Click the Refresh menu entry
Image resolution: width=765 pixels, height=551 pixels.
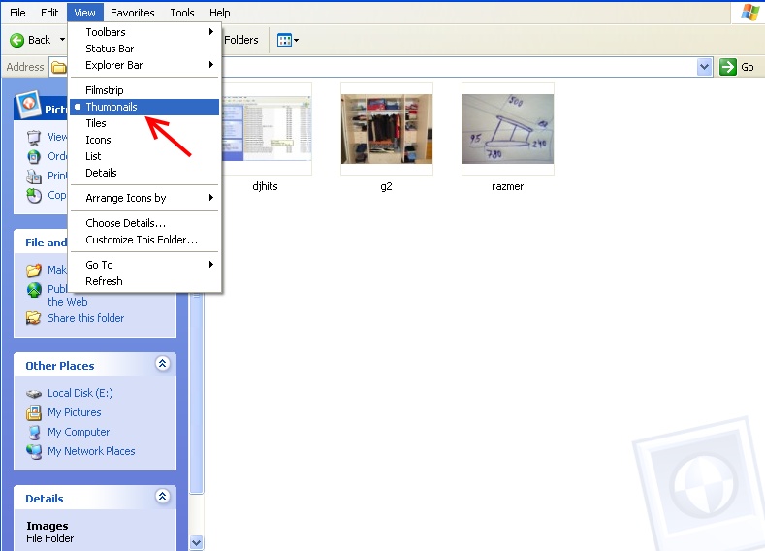[104, 281]
